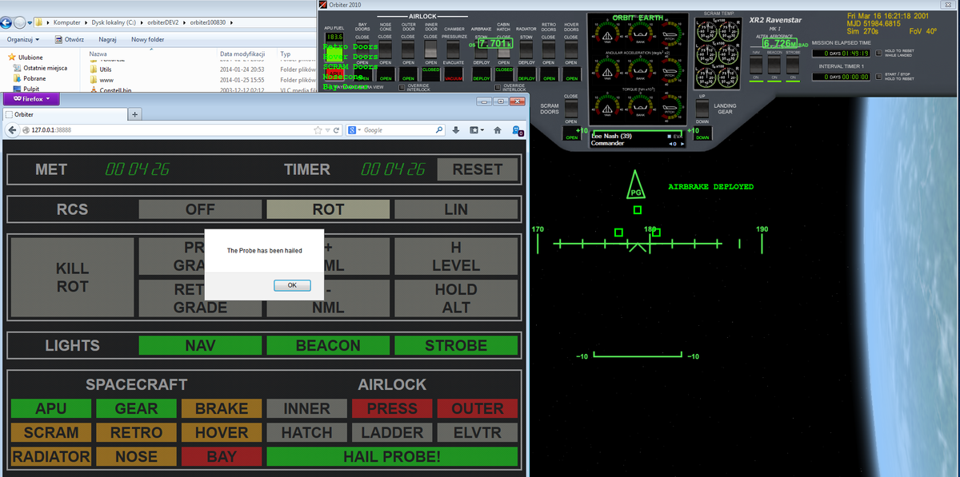Click the HAIL PROBE! button
Image resolution: width=960 pixels, height=477 pixels.
[392, 456]
